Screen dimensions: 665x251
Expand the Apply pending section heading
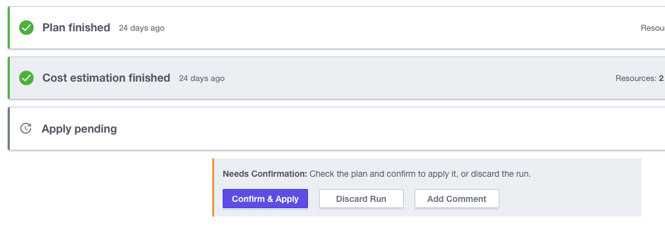click(79, 129)
